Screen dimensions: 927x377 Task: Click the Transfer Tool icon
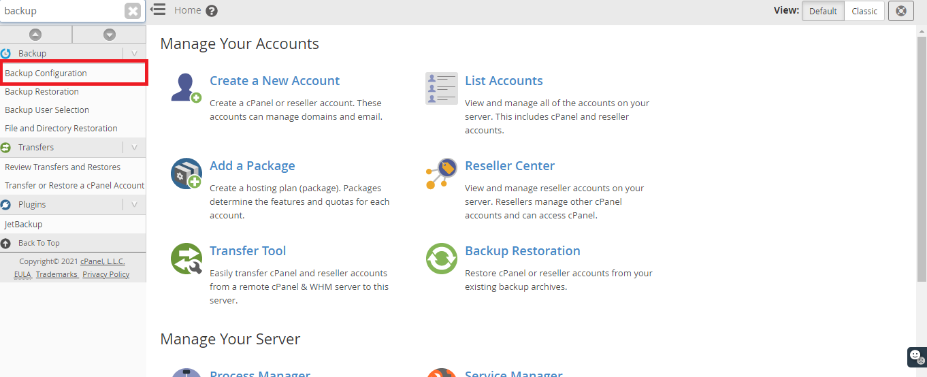coord(186,259)
